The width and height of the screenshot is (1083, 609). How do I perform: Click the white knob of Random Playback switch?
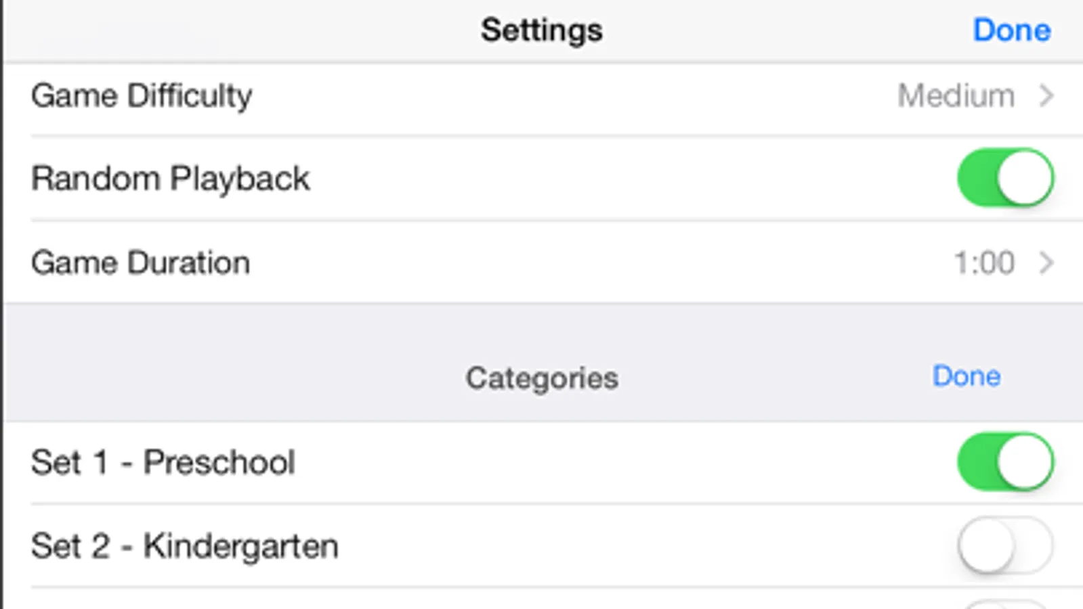pyautogui.click(x=1025, y=178)
